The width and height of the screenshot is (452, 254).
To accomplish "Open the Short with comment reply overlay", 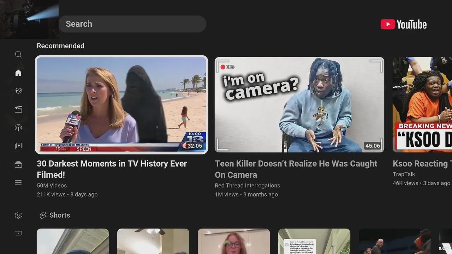I will tap(314, 241).
